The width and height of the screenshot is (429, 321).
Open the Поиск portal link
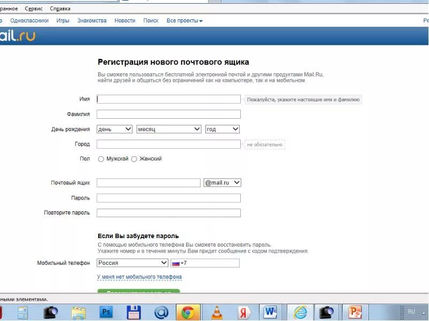tap(151, 21)
